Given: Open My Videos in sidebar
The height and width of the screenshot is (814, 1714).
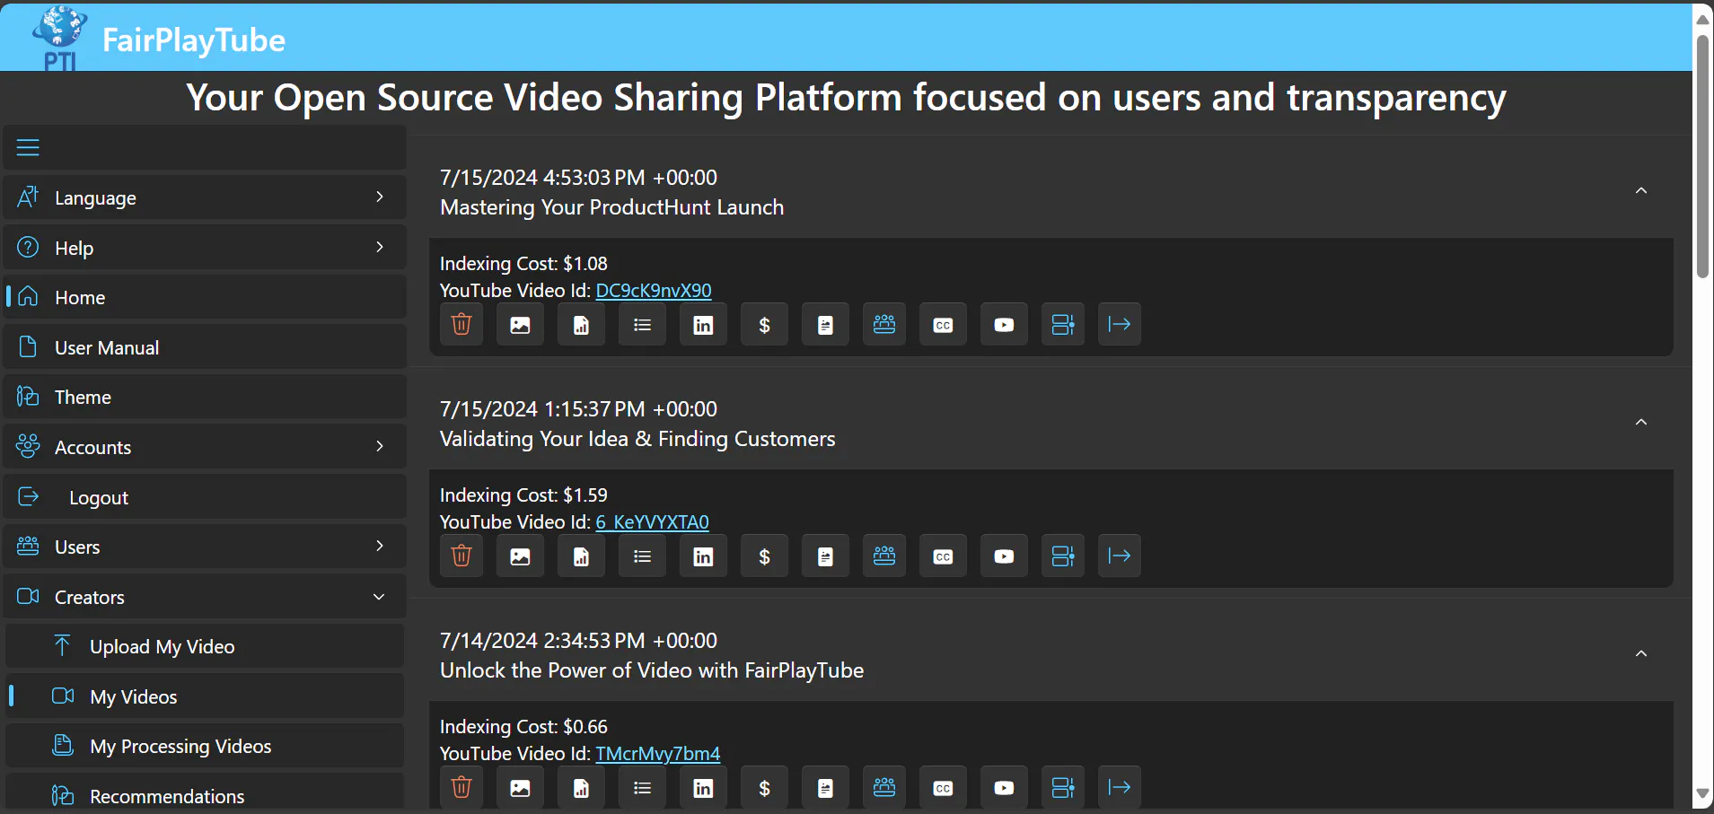Looking at the screenshot, I should (x=205, y=696).
